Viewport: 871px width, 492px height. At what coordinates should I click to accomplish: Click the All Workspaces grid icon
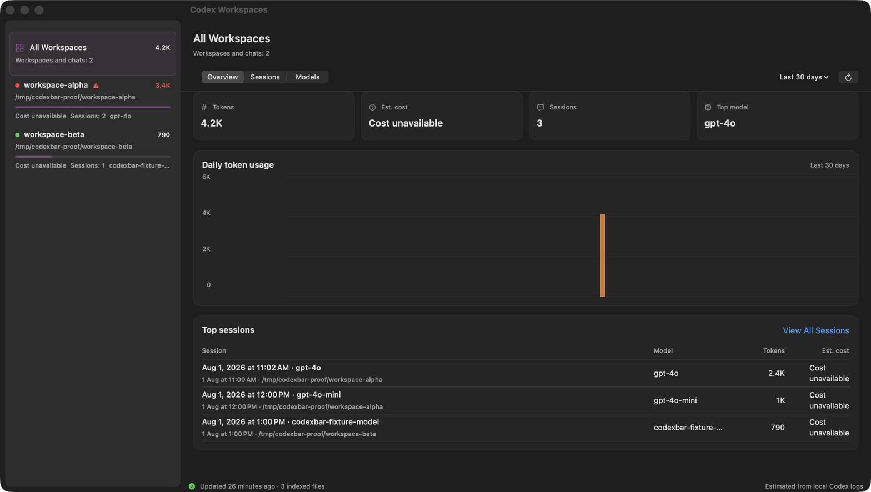tap(20, 48)
